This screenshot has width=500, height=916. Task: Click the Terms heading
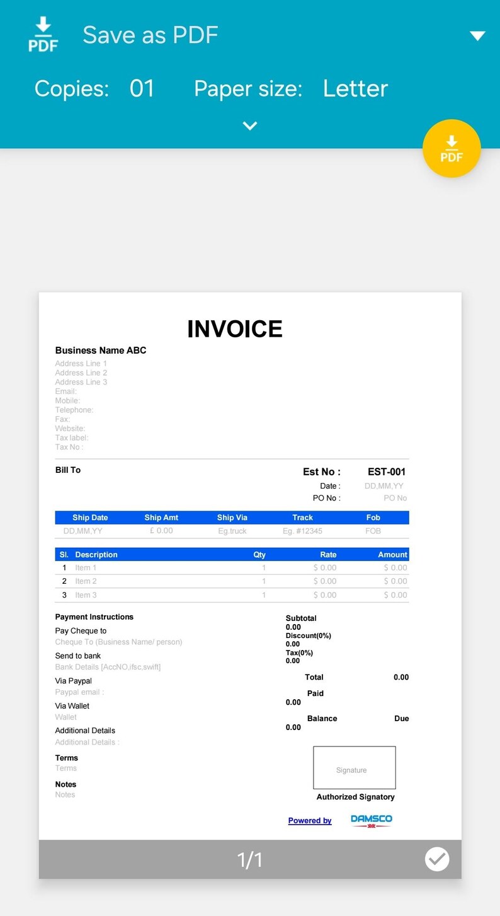click(x=67, y=758)
